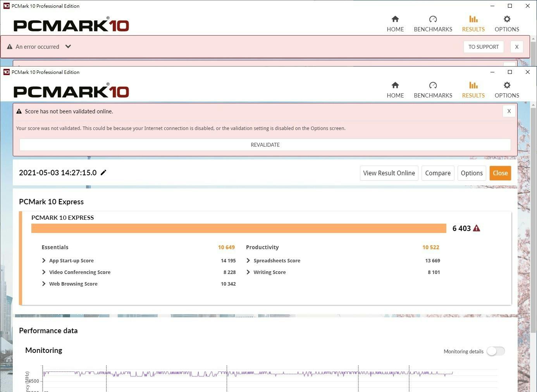Screen dimensions: 537x392
Task: Open OPTIONS gear in the front PCMark window
Action: pyautogui.click(x=507, y=90)
